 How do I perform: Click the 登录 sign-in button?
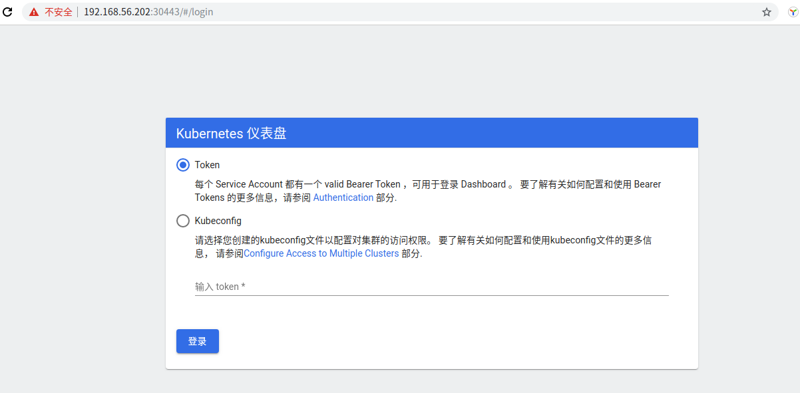198,341
